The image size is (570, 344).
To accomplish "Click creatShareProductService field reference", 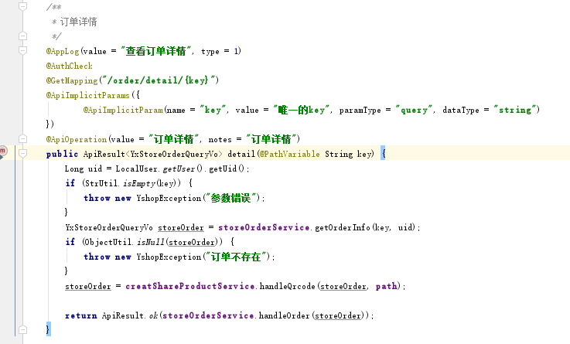I will [189, 286].
